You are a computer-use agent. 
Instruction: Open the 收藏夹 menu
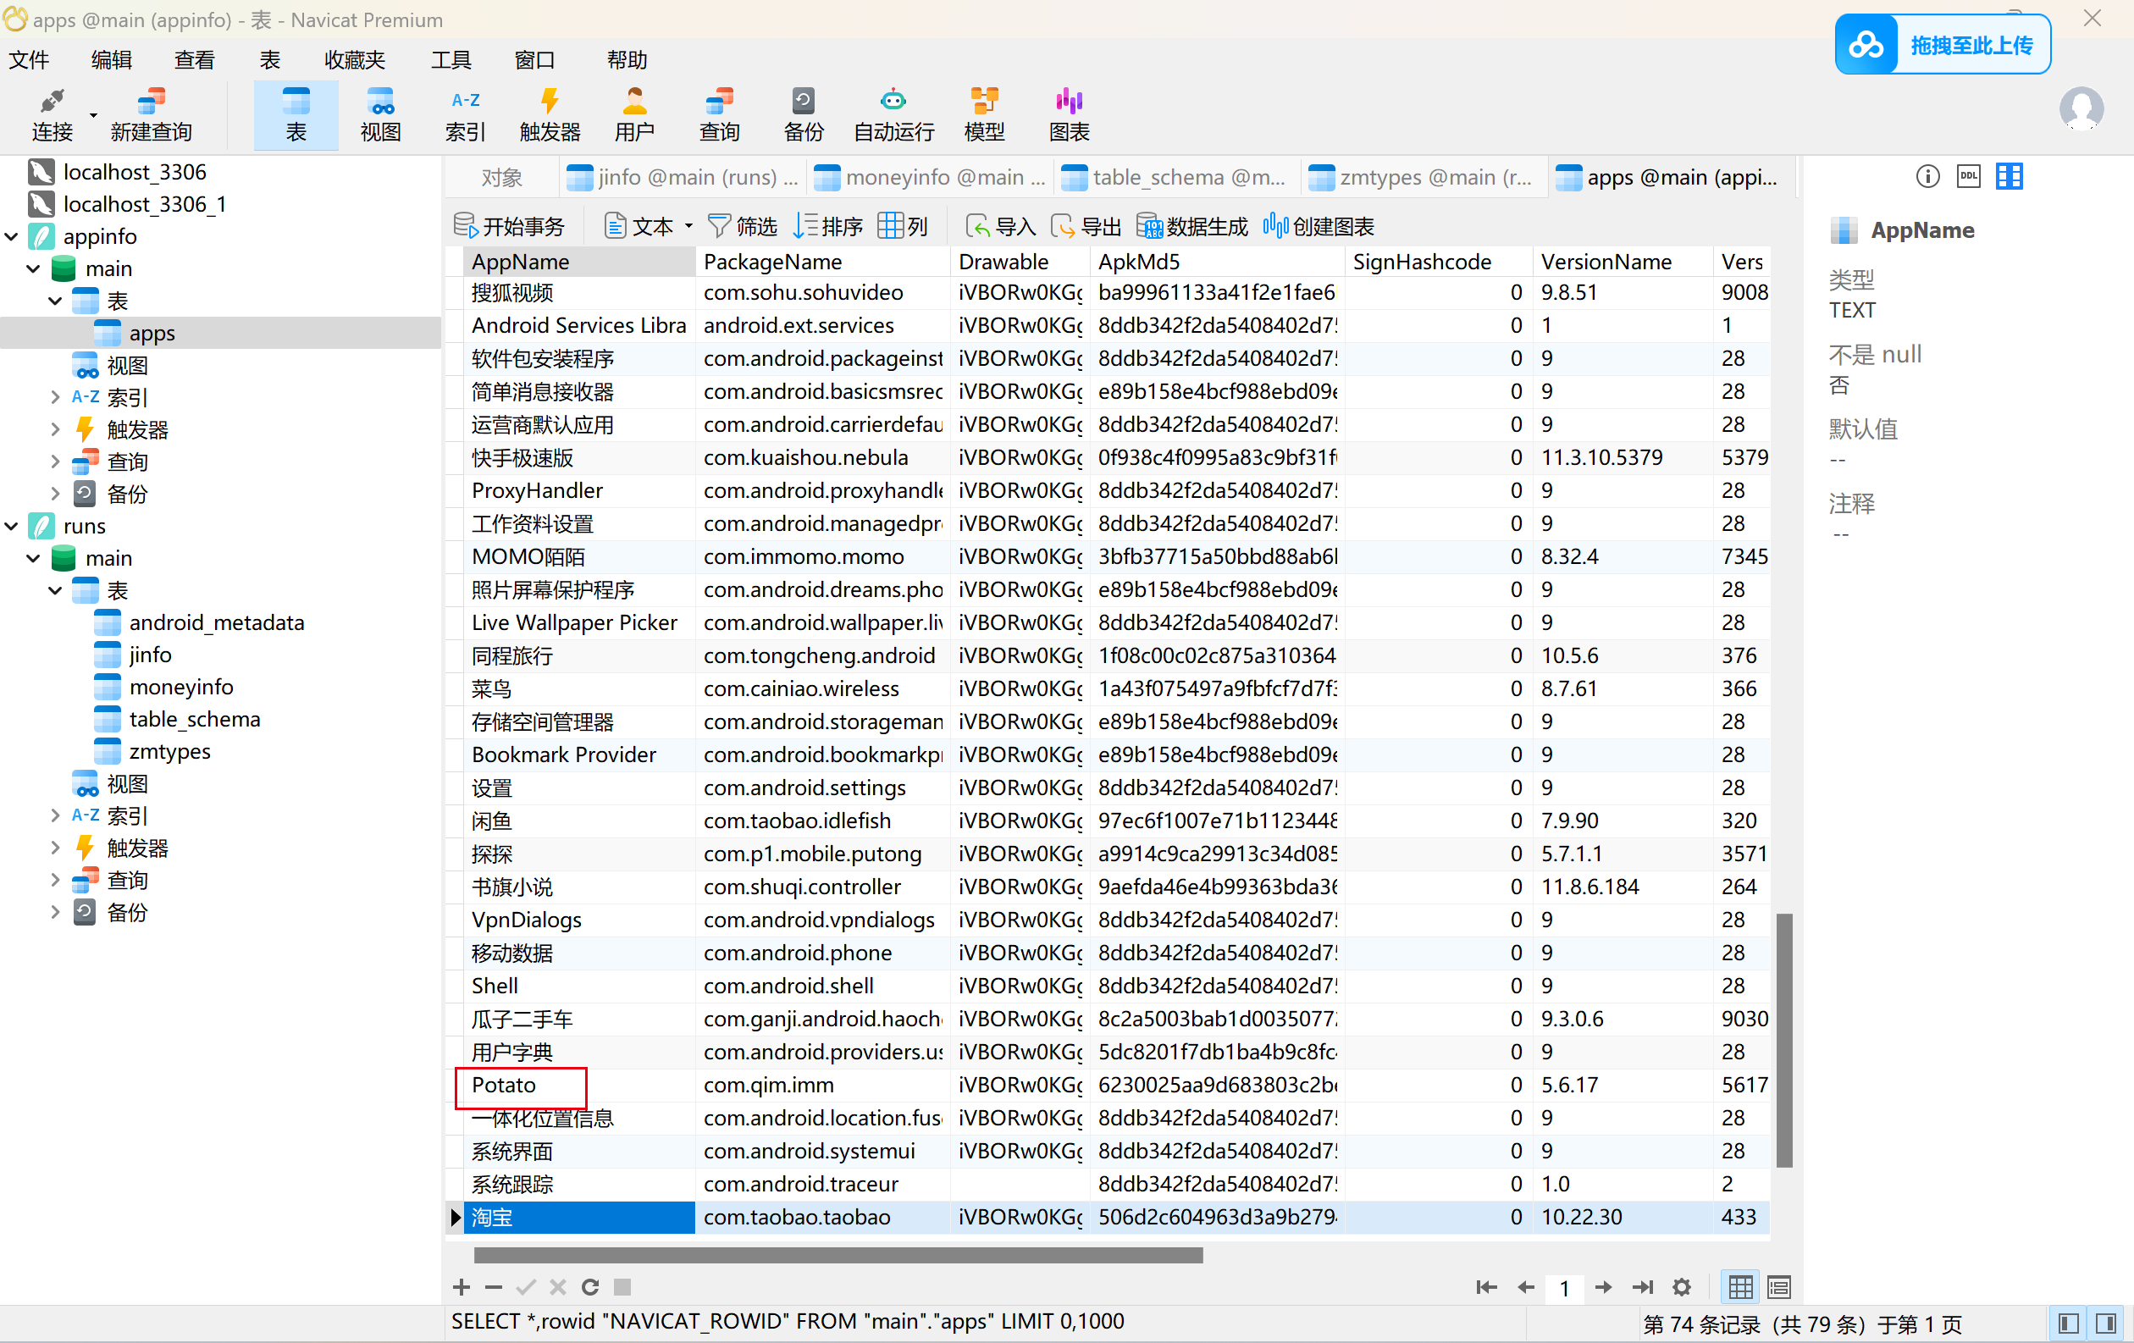(355, 59)
